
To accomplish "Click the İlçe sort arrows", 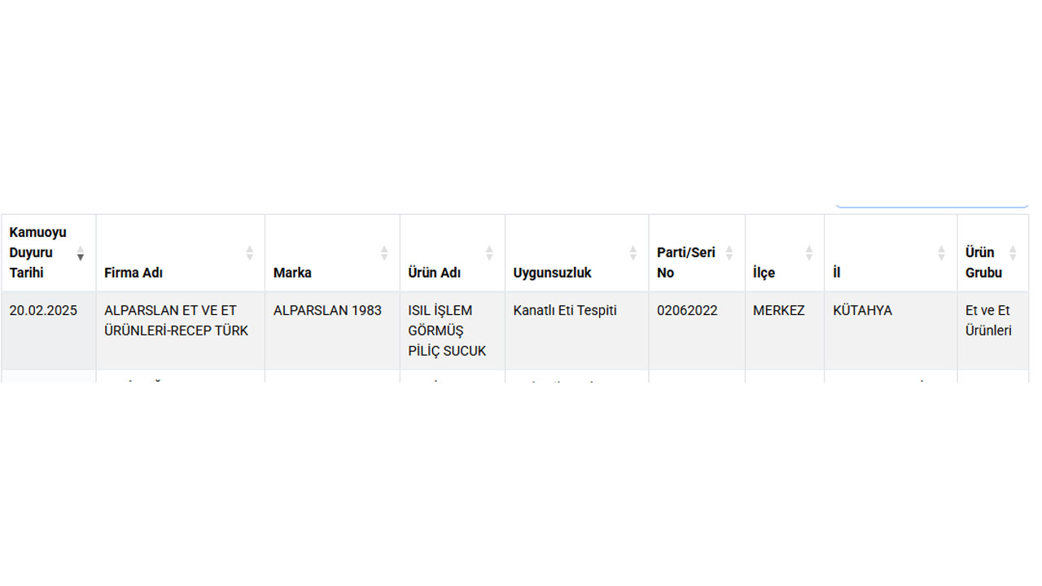I will click(x=809, y=253).
